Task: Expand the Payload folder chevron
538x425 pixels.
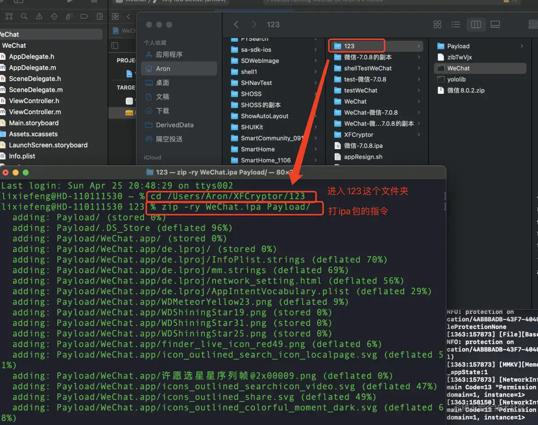Action: (522, 46)
